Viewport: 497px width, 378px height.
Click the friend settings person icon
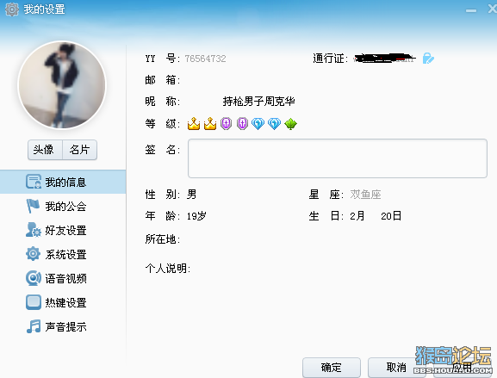34,230
